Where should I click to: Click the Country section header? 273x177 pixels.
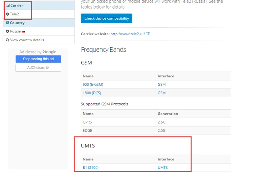pyautogui.click(x=39, y=23)
